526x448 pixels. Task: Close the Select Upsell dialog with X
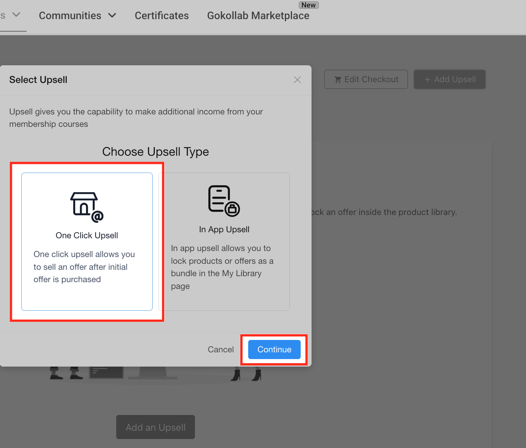click(297, 80)
